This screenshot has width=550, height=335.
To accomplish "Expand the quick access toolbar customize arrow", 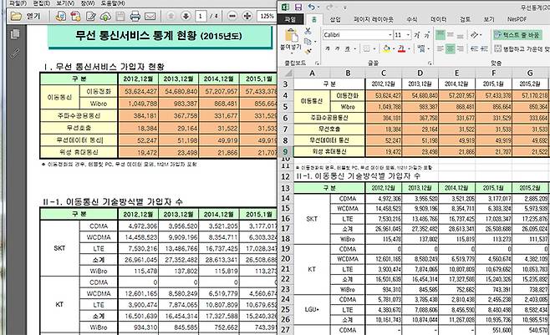I will tap(345, 8).
